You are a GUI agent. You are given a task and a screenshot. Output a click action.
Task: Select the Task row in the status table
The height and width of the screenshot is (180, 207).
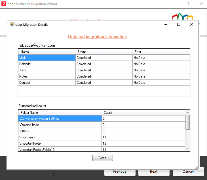pos(104,70)
